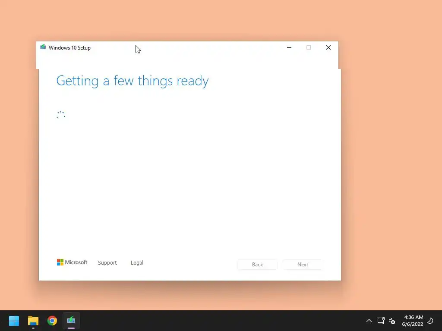Click the disabled maximize button in Setup

click(309, 47)
